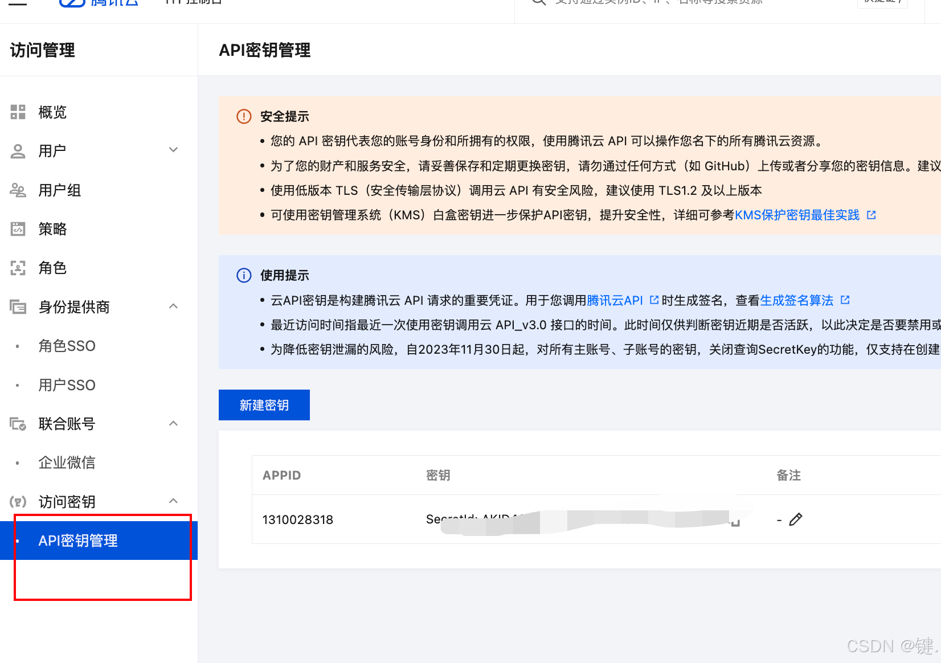Select the 角色SSO menu item
The image size is (941, 663).
pos(67,346)
